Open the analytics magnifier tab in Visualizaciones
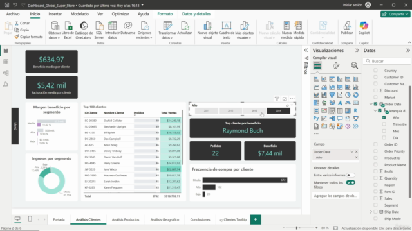The image size is (412, 231). point(354,65)
